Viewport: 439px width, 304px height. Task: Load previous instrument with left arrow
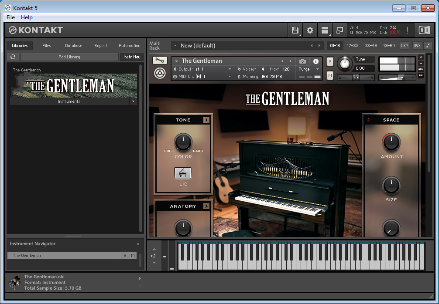[x=282, y=61]
